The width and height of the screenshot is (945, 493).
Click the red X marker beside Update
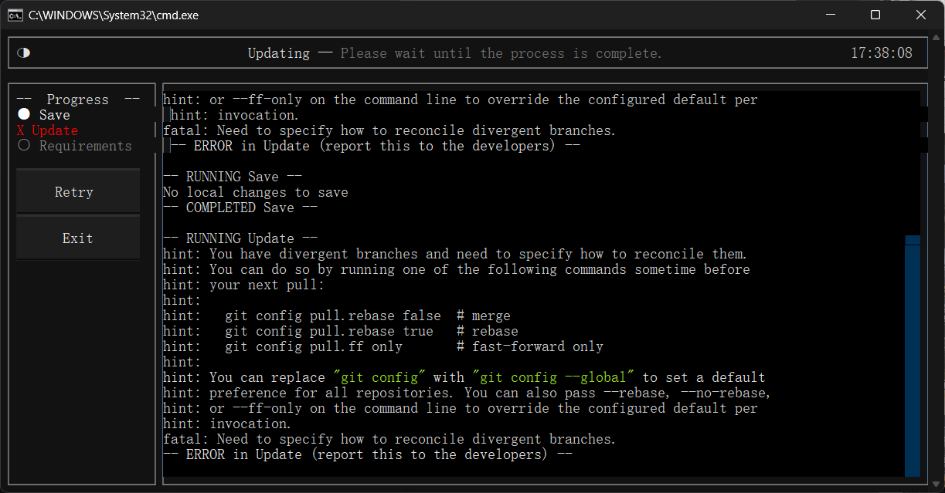(21, 130)
